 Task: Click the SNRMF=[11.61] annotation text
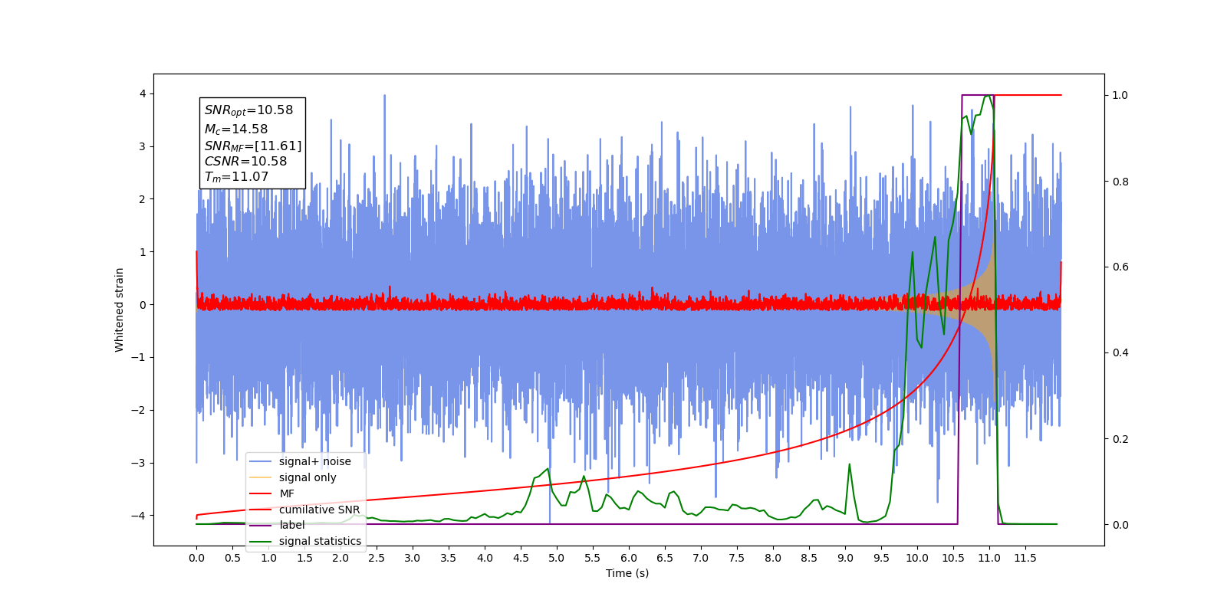tap(253, 146)
